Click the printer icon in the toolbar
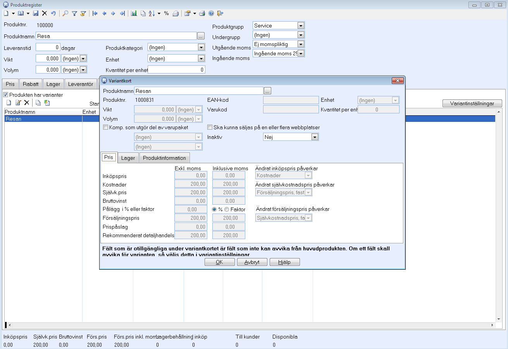Viewport: 508px width, 349px height. 202,13
